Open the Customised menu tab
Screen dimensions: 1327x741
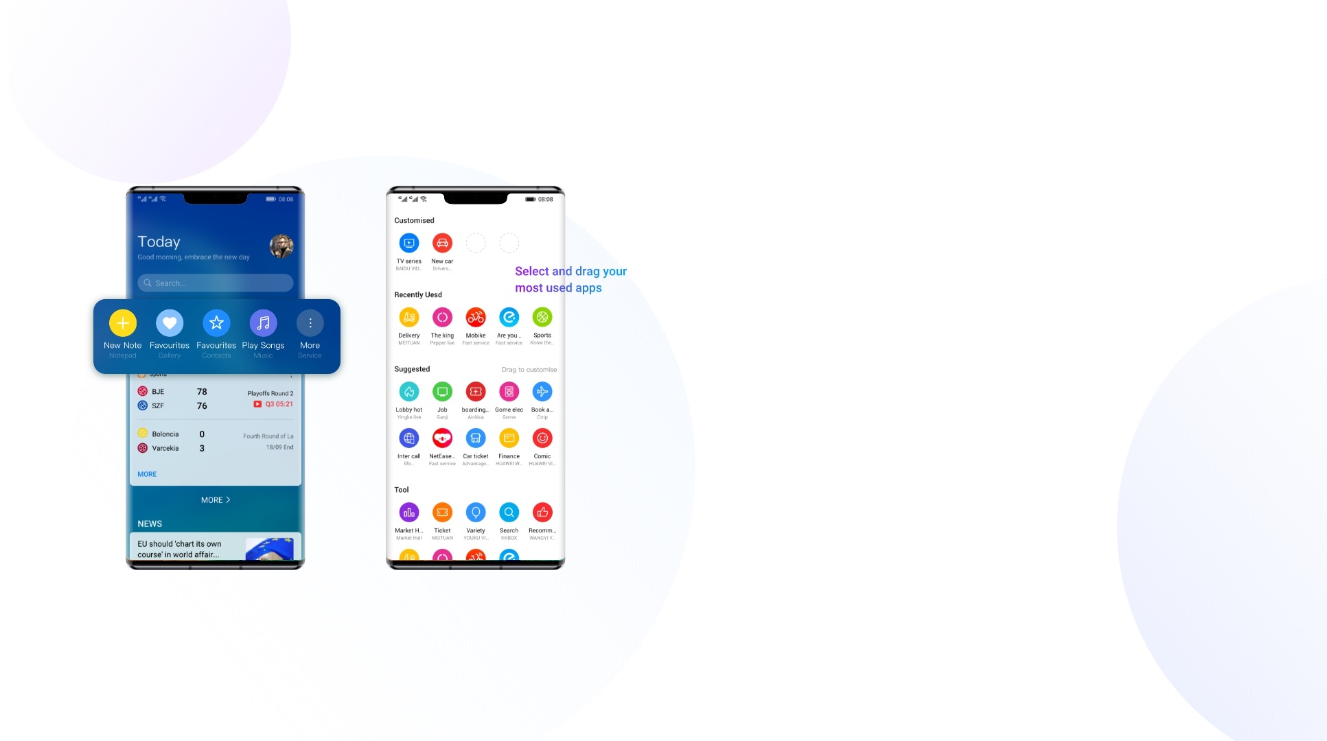(414, 220)
